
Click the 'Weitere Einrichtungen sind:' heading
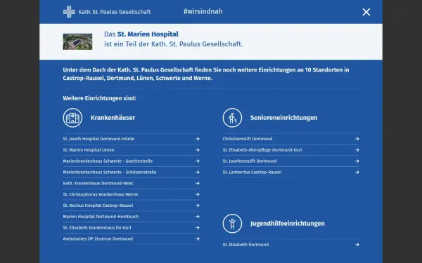tap(100, 98)
